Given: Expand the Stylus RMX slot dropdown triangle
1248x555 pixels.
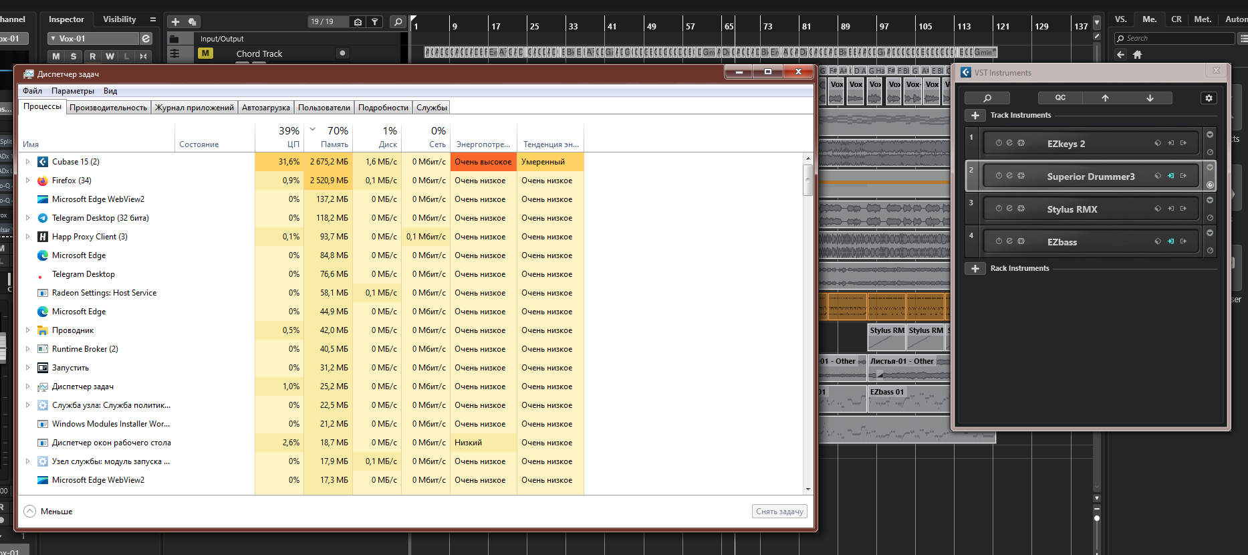Looking at the screenshot, I should pyautogui.click(x=1210, y=200).
